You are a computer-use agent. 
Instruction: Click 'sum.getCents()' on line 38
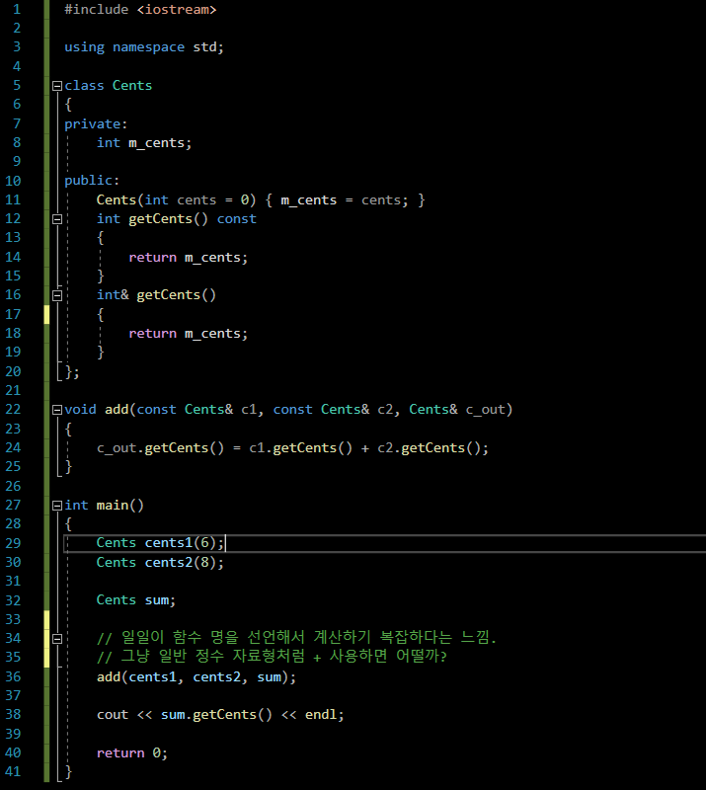click(x=216, y=715)
